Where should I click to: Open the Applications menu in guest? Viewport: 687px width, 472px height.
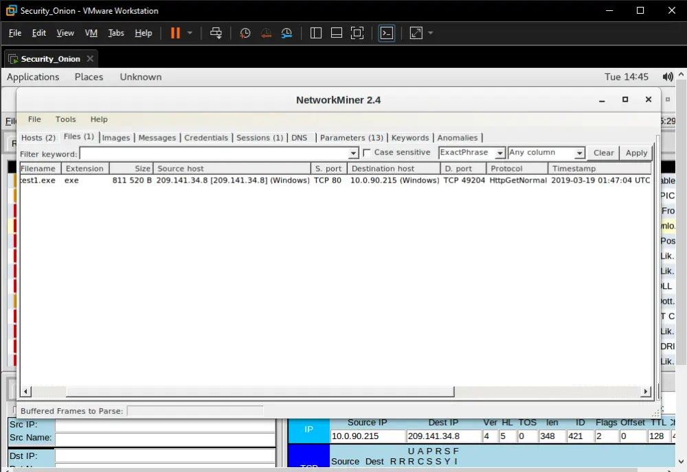click(33, 77)
